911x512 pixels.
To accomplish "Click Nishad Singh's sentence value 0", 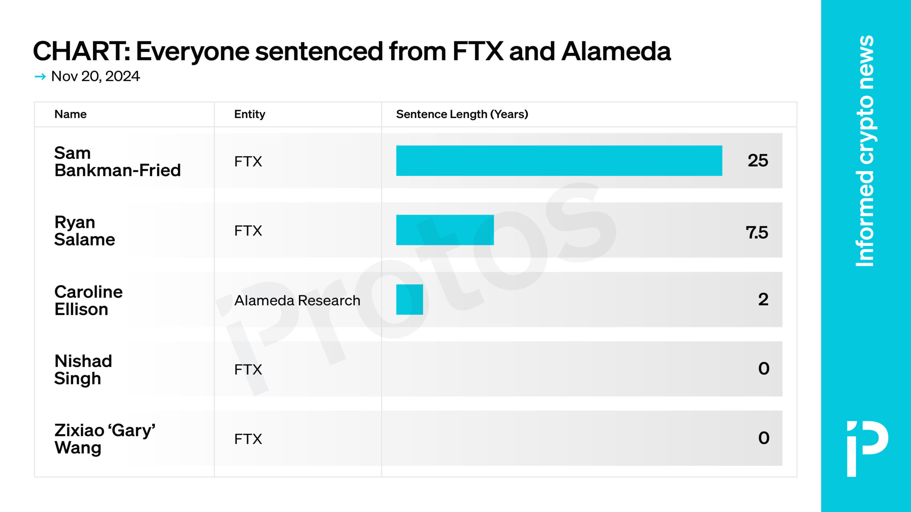I will tap(764, 368).
